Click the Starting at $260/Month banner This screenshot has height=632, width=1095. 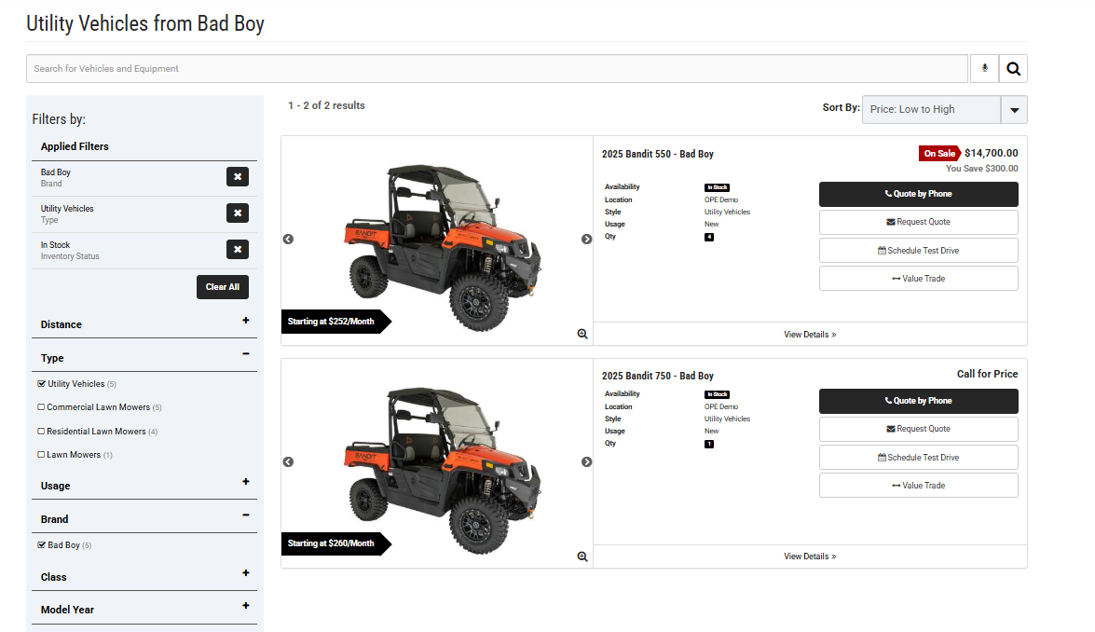335,543
